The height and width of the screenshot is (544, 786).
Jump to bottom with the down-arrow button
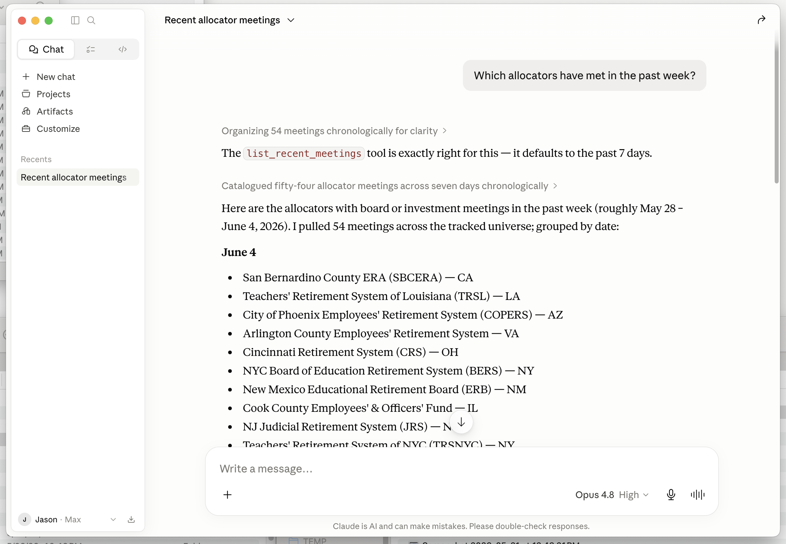[461, 422]
